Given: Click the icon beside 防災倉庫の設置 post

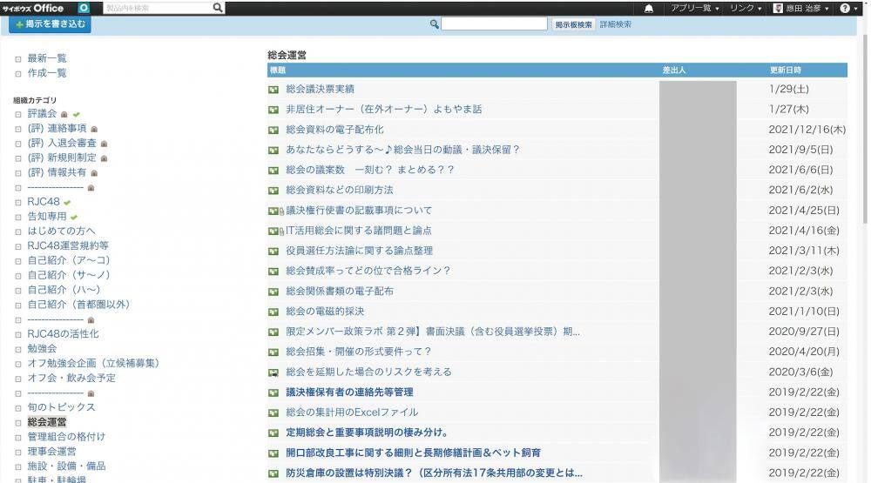Looking at the screenshot, I should click(273, 473).
